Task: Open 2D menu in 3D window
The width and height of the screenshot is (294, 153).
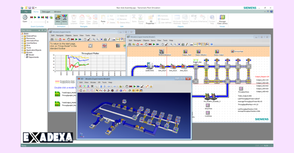Action: 99,82
